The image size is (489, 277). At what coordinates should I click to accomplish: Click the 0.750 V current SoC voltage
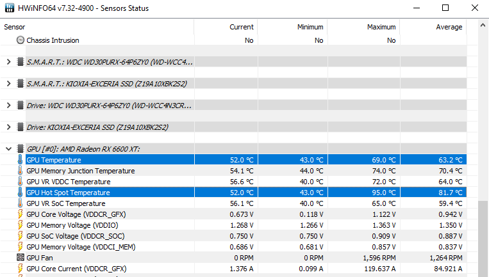(x=242, y=236)
